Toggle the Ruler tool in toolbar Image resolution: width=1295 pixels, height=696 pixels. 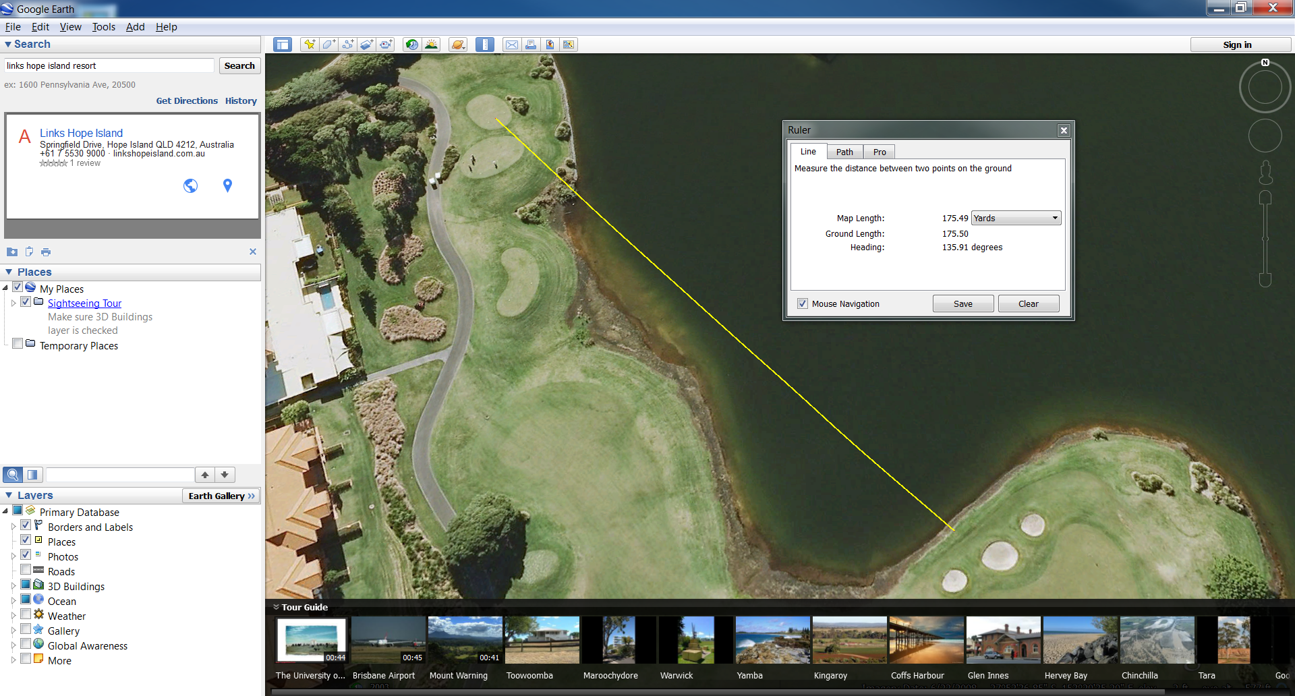pyautogui.click(x=484, y=45)
